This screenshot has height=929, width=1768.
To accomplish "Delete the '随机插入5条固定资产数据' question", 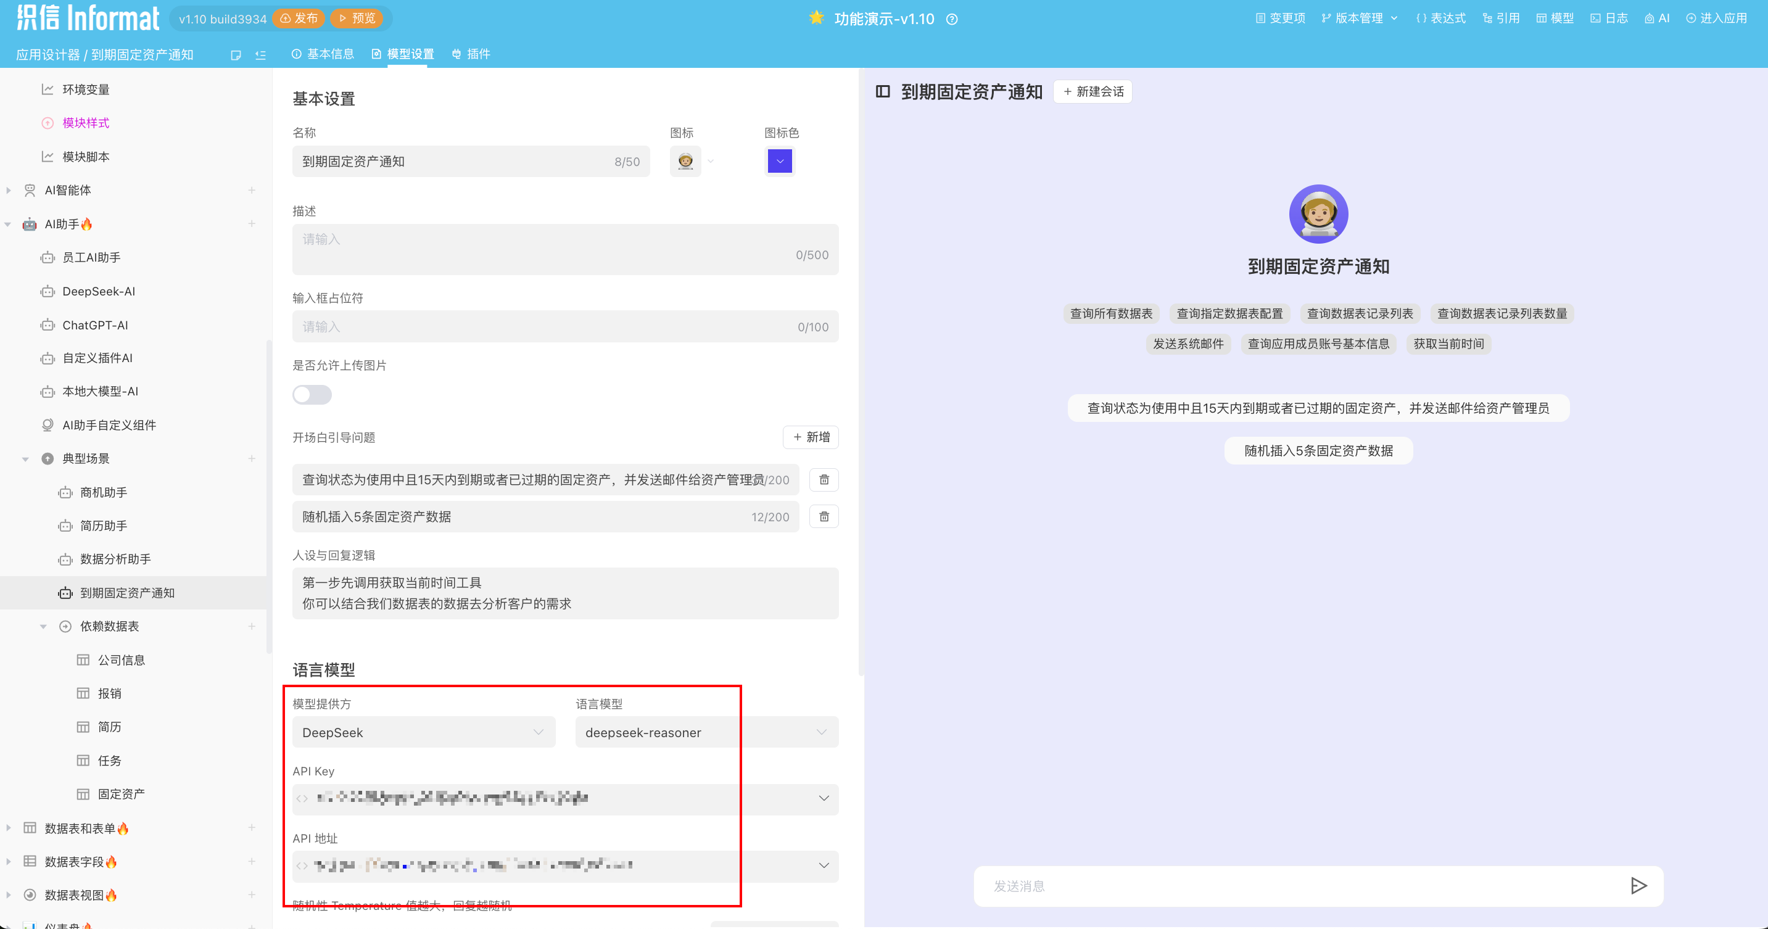I will (x=824, y=517).
